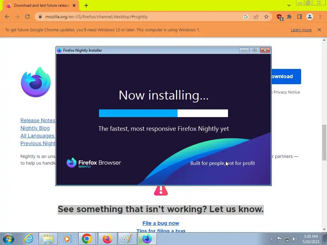Viewport: 327px width, 245px height.
Task: Click the network tray icon
Action: click(287, 239)
